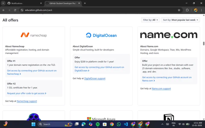
Task: Open the Name.com GitHub account connect link
Action: [x=167, y=79]
